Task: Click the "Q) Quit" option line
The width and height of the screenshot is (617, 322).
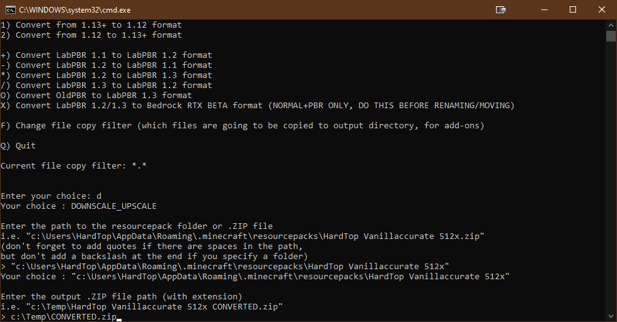Action: [18, 146]
